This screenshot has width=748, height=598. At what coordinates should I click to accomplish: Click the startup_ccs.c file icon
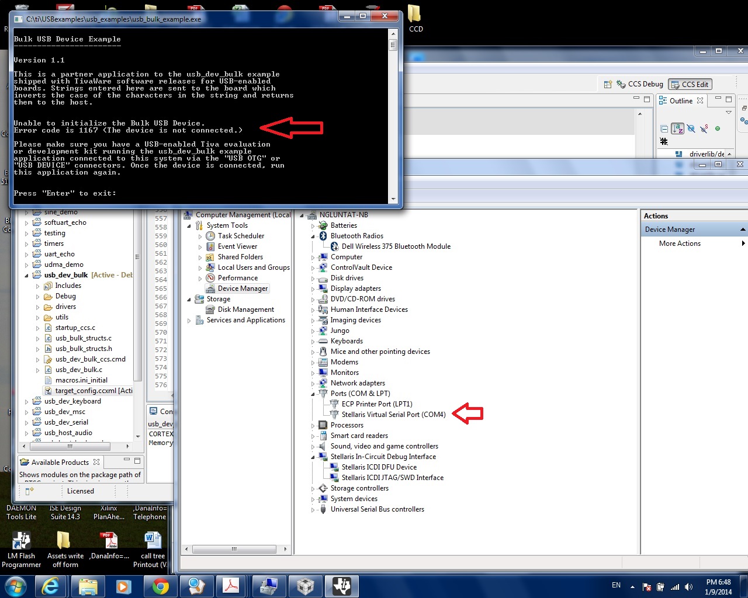[x=49, y=328]
